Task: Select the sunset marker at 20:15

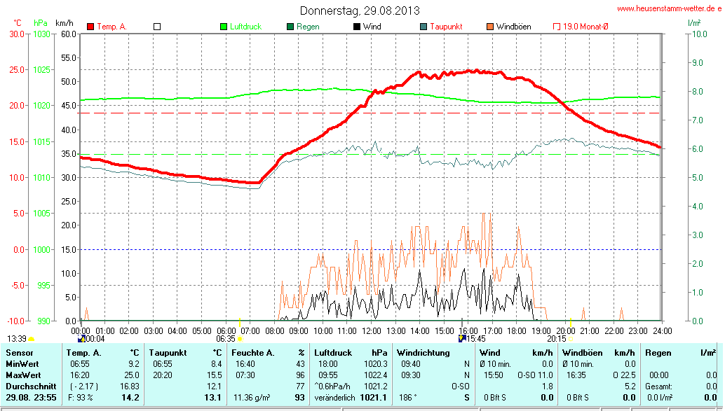Action: pyautogui.click(x=570, y=339)
